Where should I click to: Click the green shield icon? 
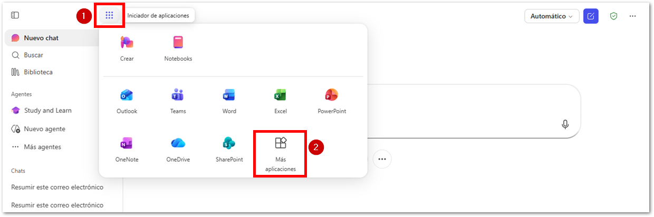[x=613, y=16]
